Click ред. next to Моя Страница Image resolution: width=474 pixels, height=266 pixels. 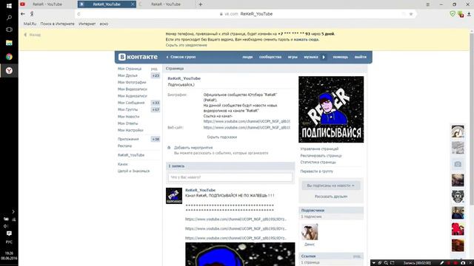pyautogui.click(x=154, y=69)
